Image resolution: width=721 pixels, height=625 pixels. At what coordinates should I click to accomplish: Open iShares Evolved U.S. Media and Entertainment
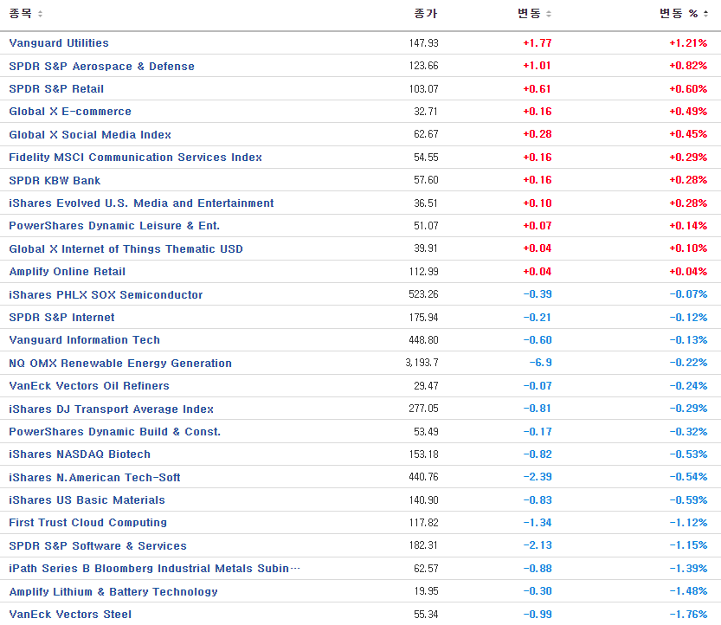[141, 203]
